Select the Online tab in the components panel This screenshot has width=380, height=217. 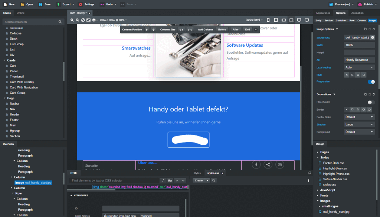coord(20,12)
